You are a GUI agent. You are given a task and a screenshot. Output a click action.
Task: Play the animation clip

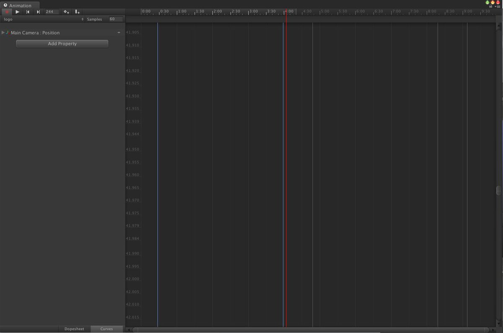pos(18,12)
